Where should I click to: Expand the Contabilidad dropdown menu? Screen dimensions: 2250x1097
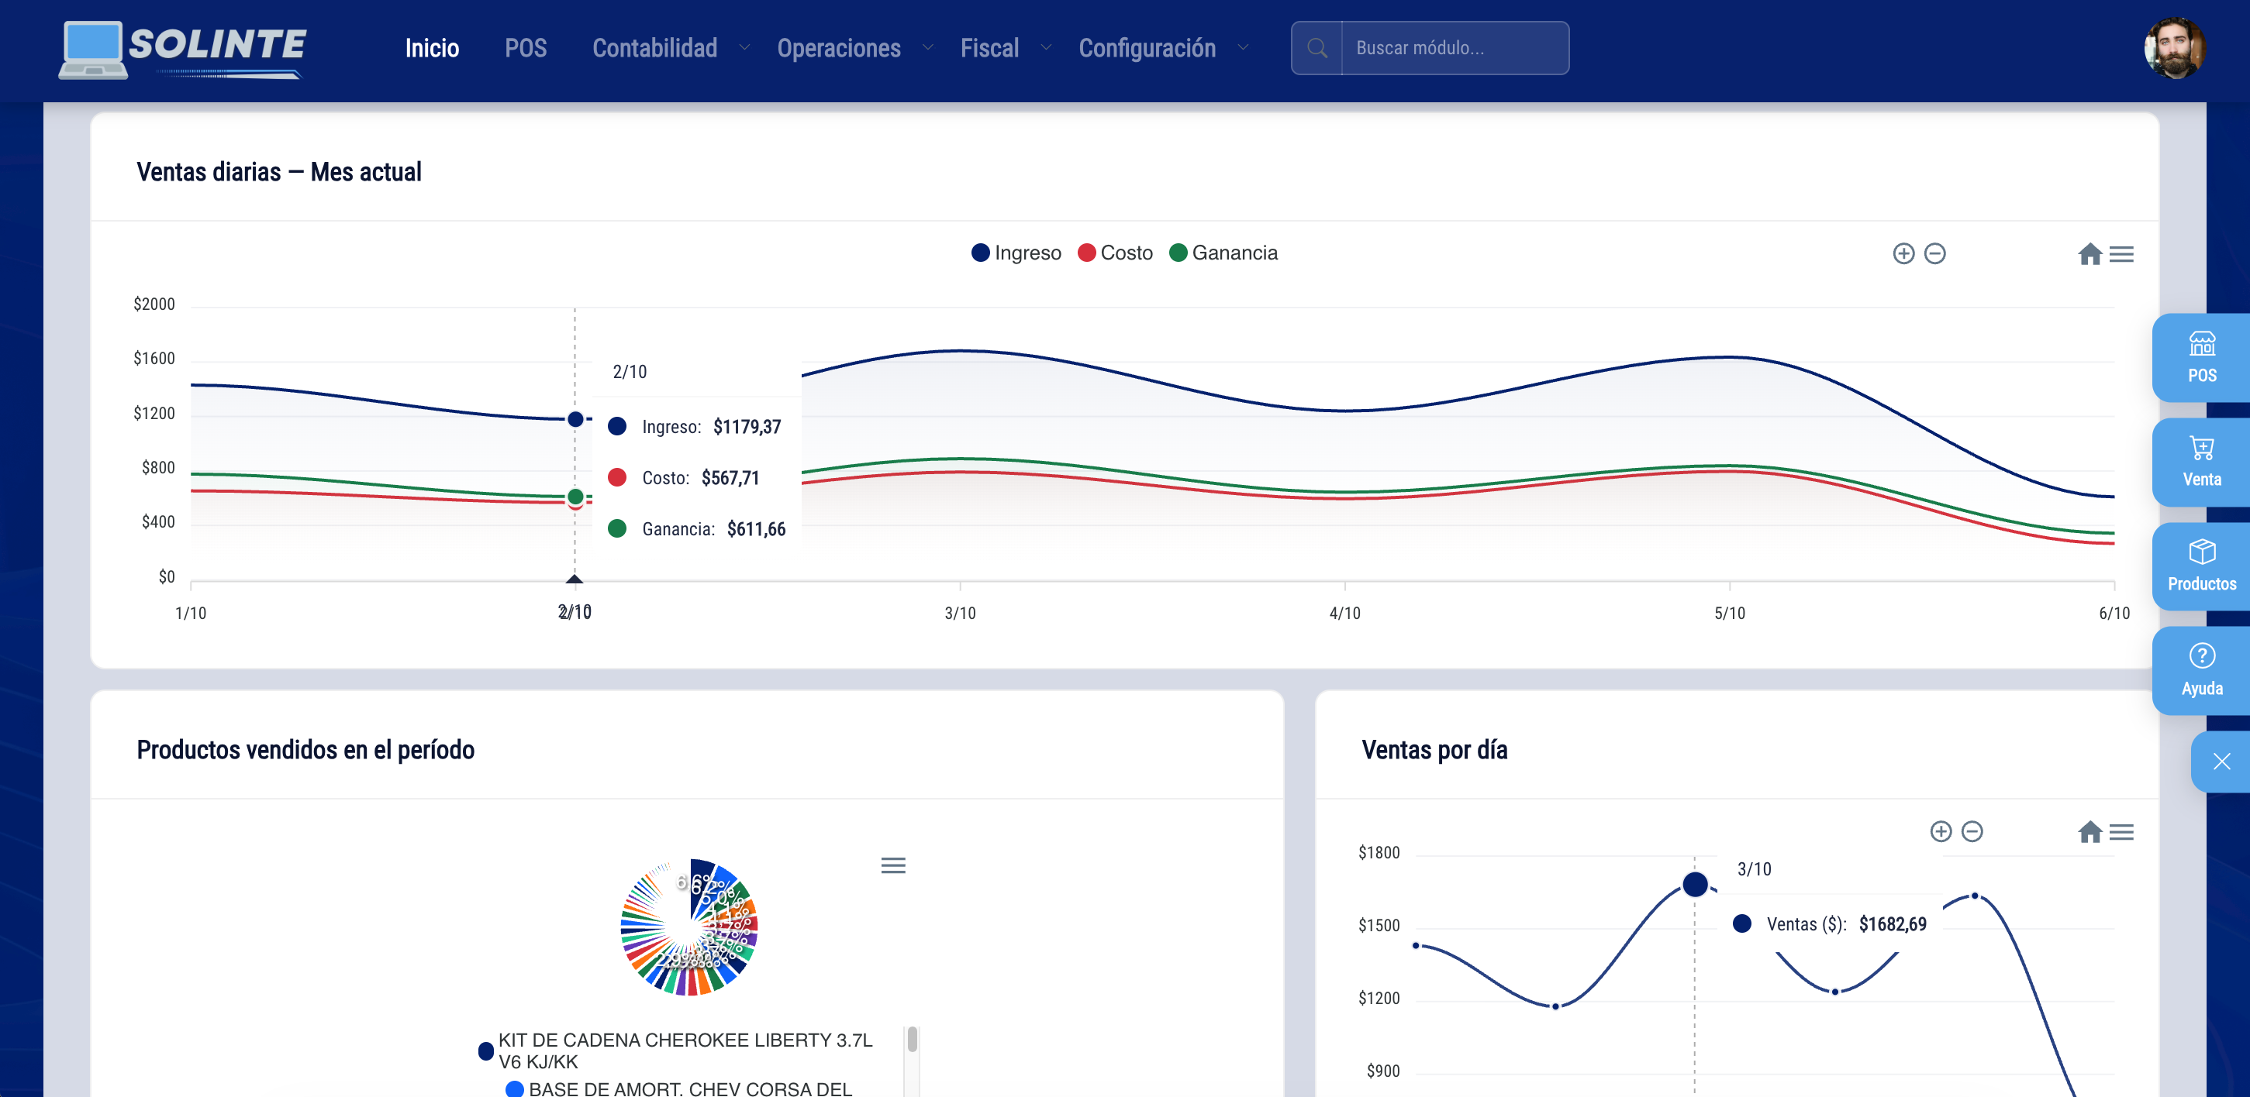[x=671, y=48]
